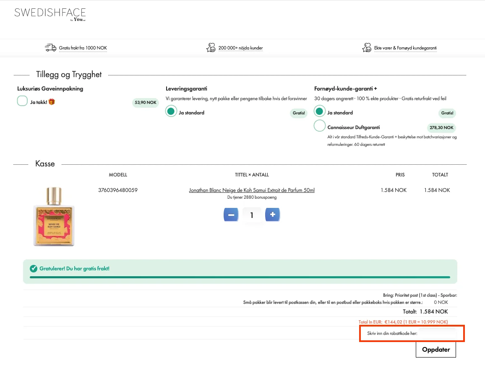Click the Totalt: 1.584 NOK summary line
This screenshot has height=368, width=485.
425,311
